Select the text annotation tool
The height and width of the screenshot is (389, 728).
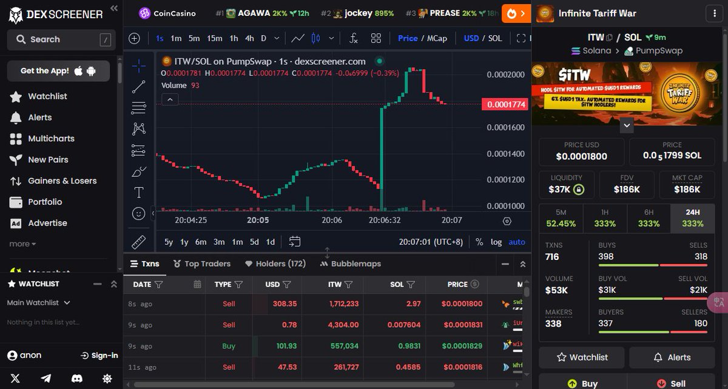point(138,193)
